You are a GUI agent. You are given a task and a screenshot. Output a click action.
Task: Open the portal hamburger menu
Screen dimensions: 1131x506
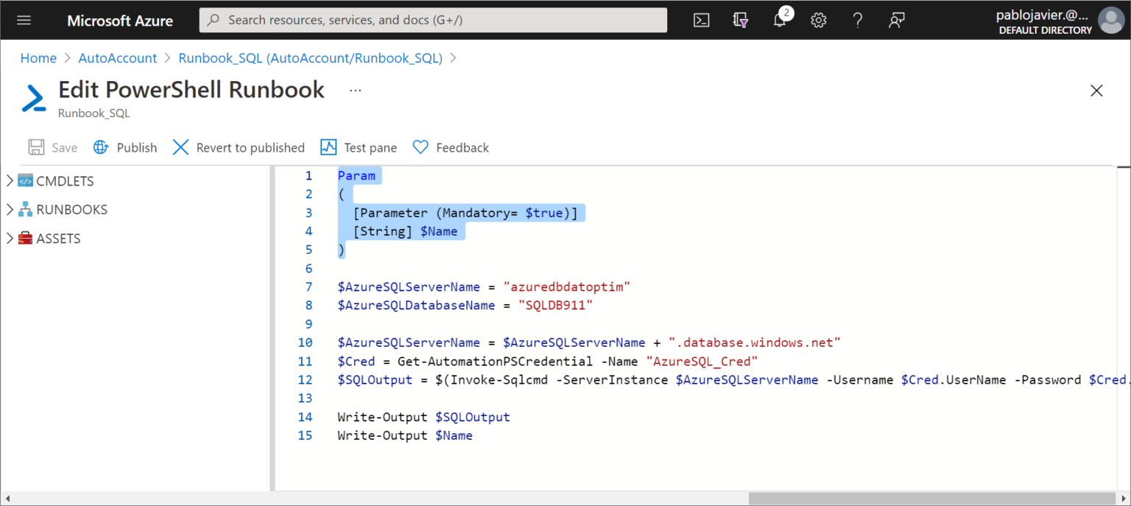coord(24,20)
